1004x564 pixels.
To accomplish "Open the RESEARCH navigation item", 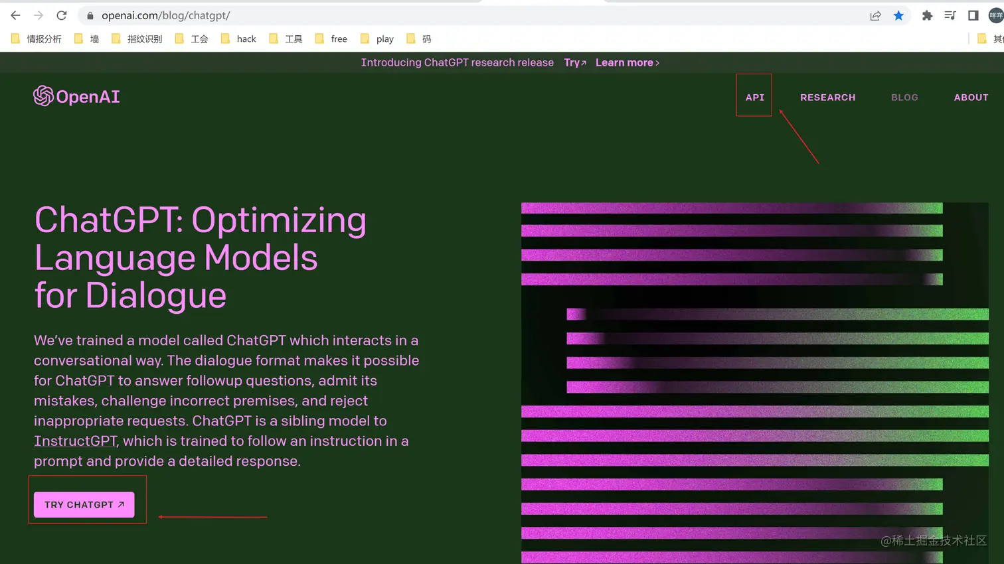I will (827, 97).
